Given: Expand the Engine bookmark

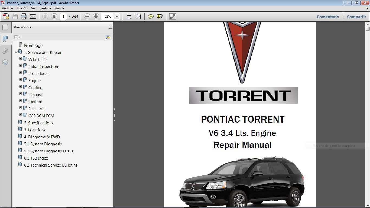Looking at the screenshot, I should (20, 80).
